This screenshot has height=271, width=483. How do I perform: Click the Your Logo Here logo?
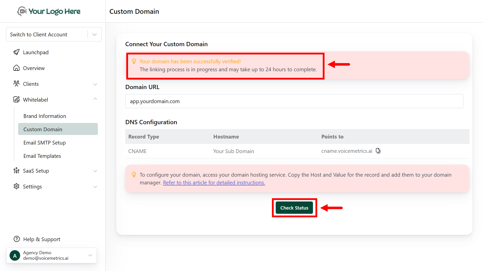(48, 11)
